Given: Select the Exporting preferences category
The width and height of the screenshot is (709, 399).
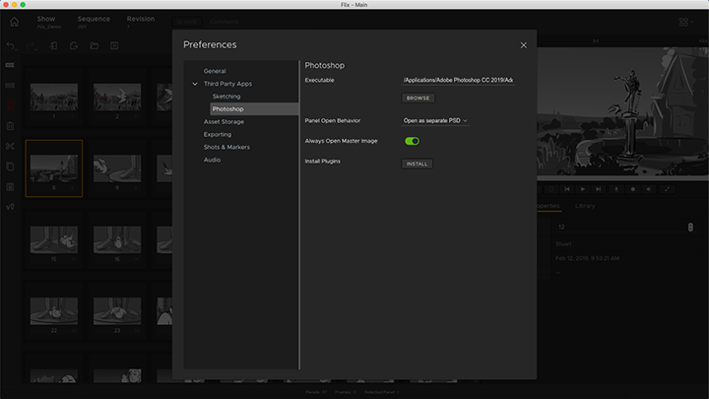Looking at the screenshot, I should 218,134.
